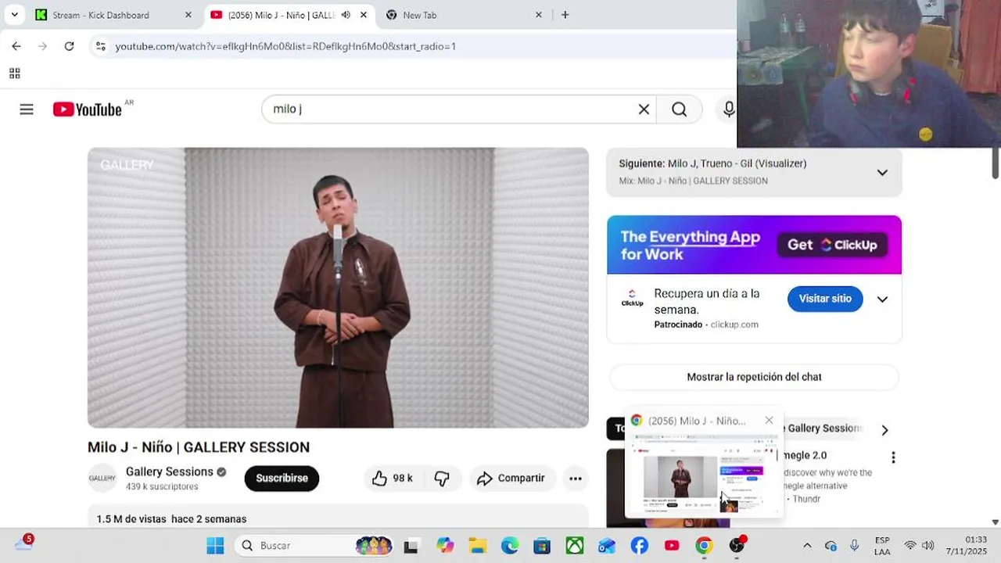This screenshot has height=563, width=1001.
Task: Open options for the suggested video
Action: [x=893, y=457]
